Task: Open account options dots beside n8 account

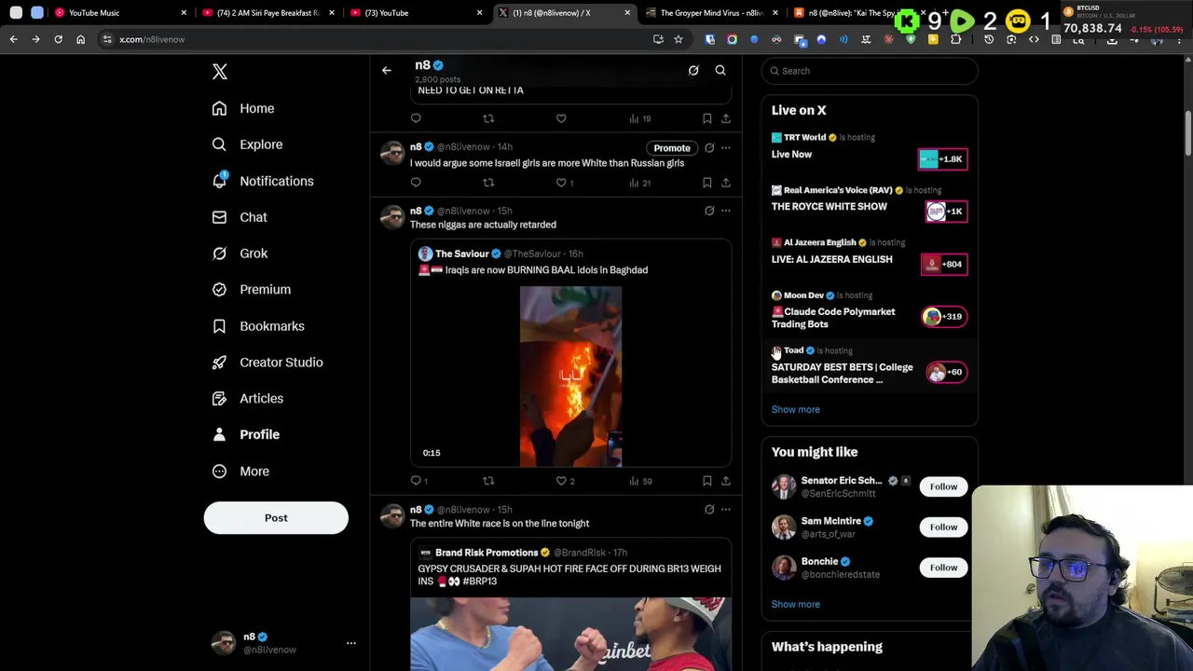Action: (x=351, y=643)
